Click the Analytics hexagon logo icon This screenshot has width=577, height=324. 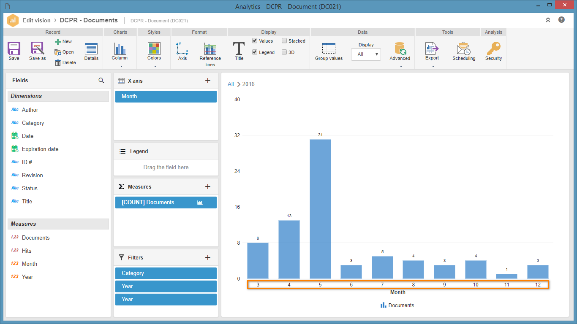click(x=13, y=20)
